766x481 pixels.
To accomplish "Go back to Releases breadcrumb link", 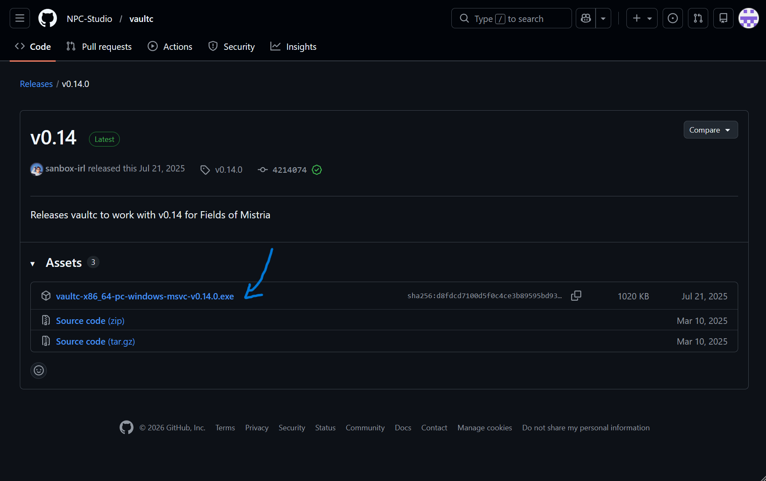I will (36, 84).
